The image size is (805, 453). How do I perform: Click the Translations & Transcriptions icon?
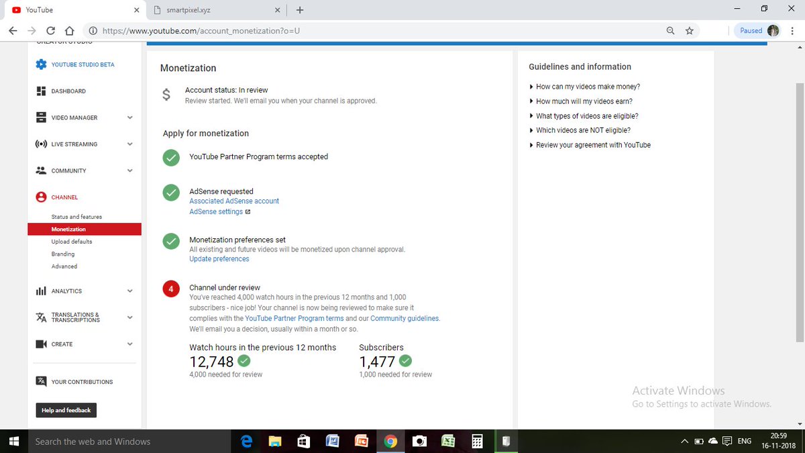(x=41, y=317)
